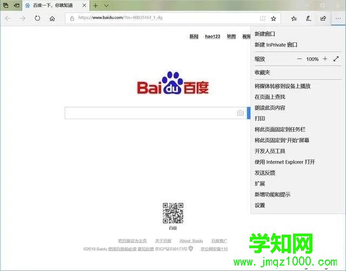The height and width of the screenshot is (271, 346).
Task: Share this page icon
Action: coord(323,18)
